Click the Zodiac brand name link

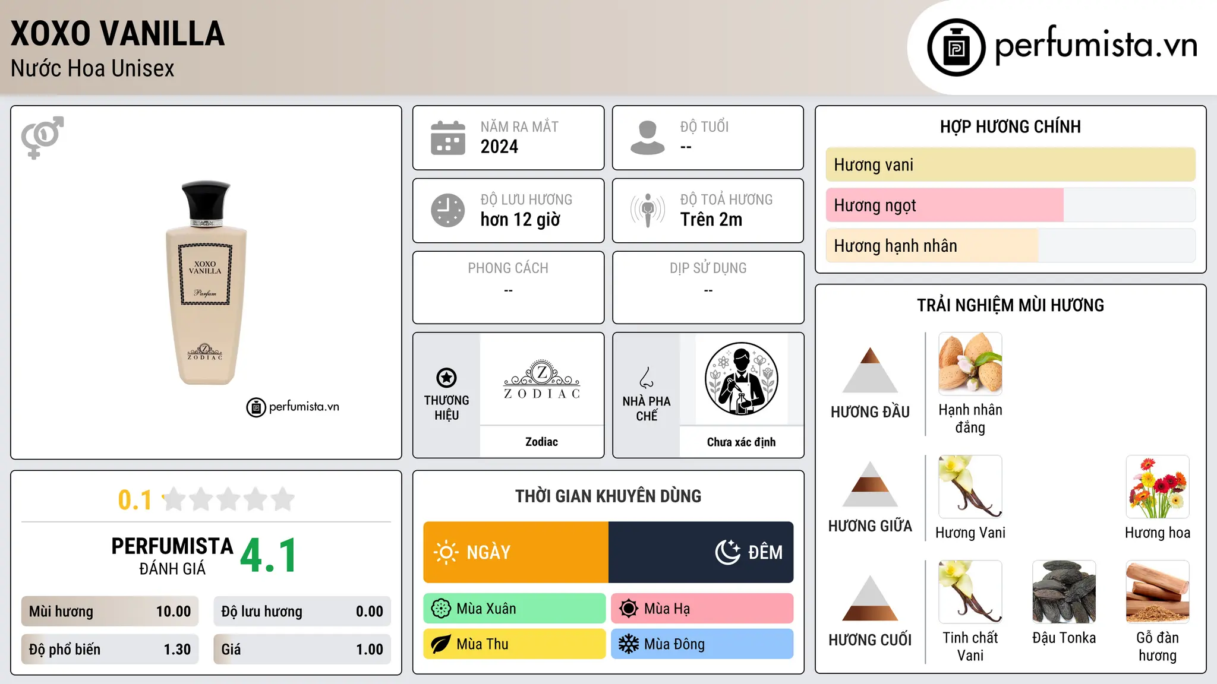(542, 442)
